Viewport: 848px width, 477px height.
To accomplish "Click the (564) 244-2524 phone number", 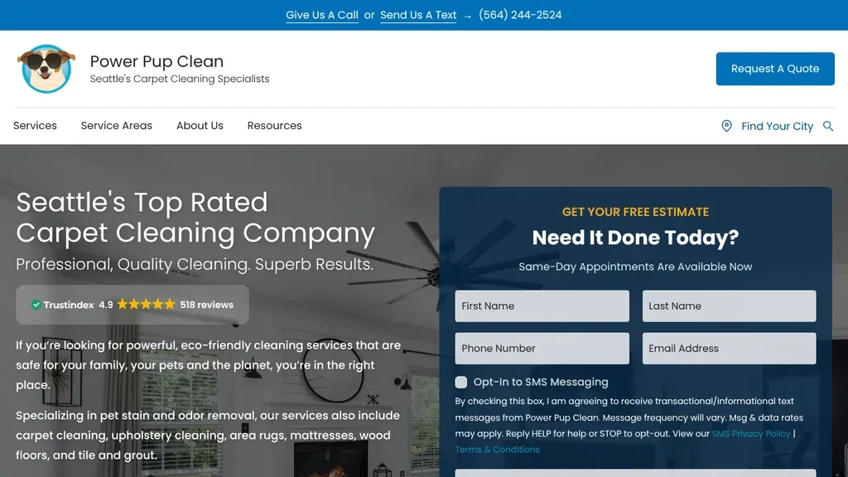I will tap(520, 15).
